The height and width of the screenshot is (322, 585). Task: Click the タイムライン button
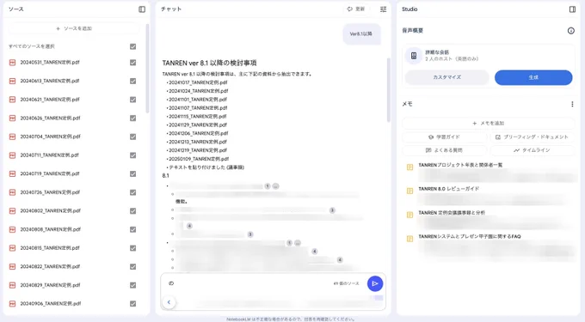[x=532, y=150]
